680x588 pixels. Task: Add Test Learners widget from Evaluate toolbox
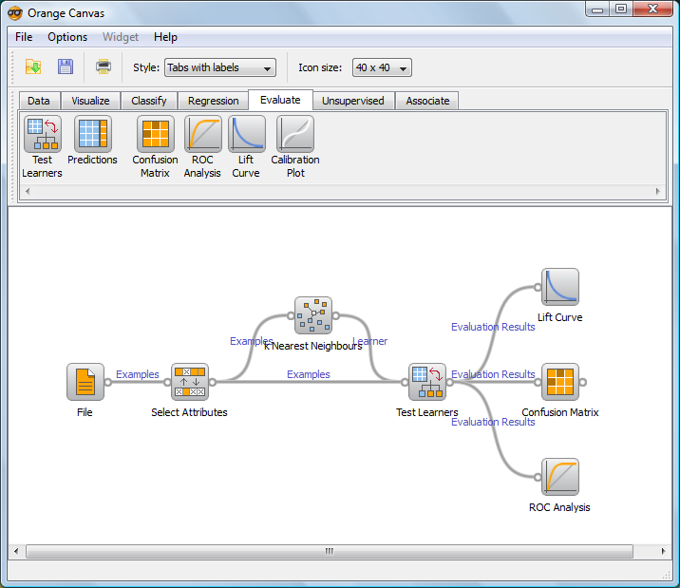[x=43, y=134]
